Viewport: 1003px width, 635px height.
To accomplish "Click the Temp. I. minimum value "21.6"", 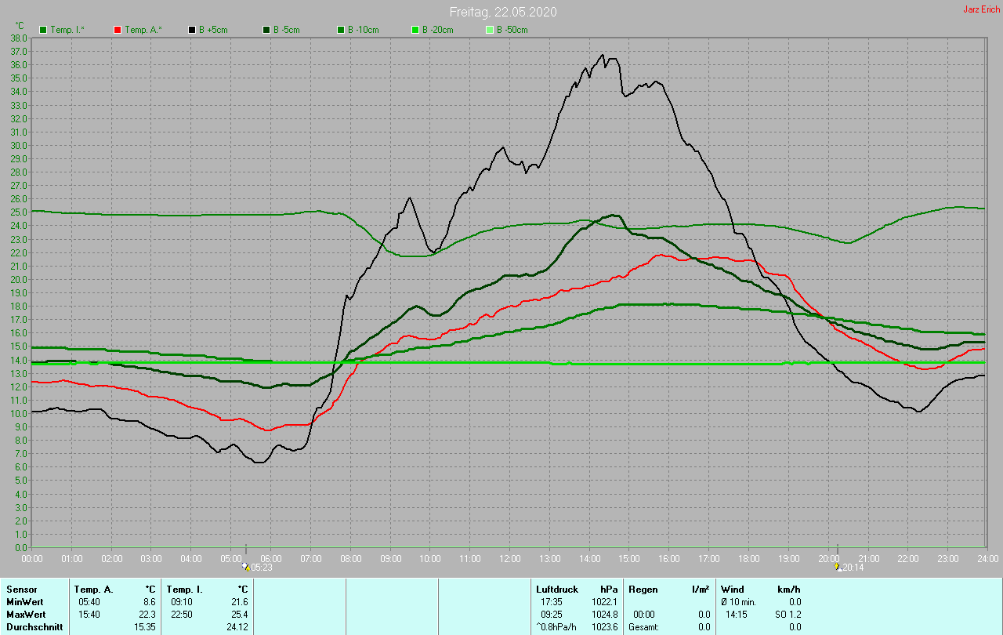I will point(239,602).
